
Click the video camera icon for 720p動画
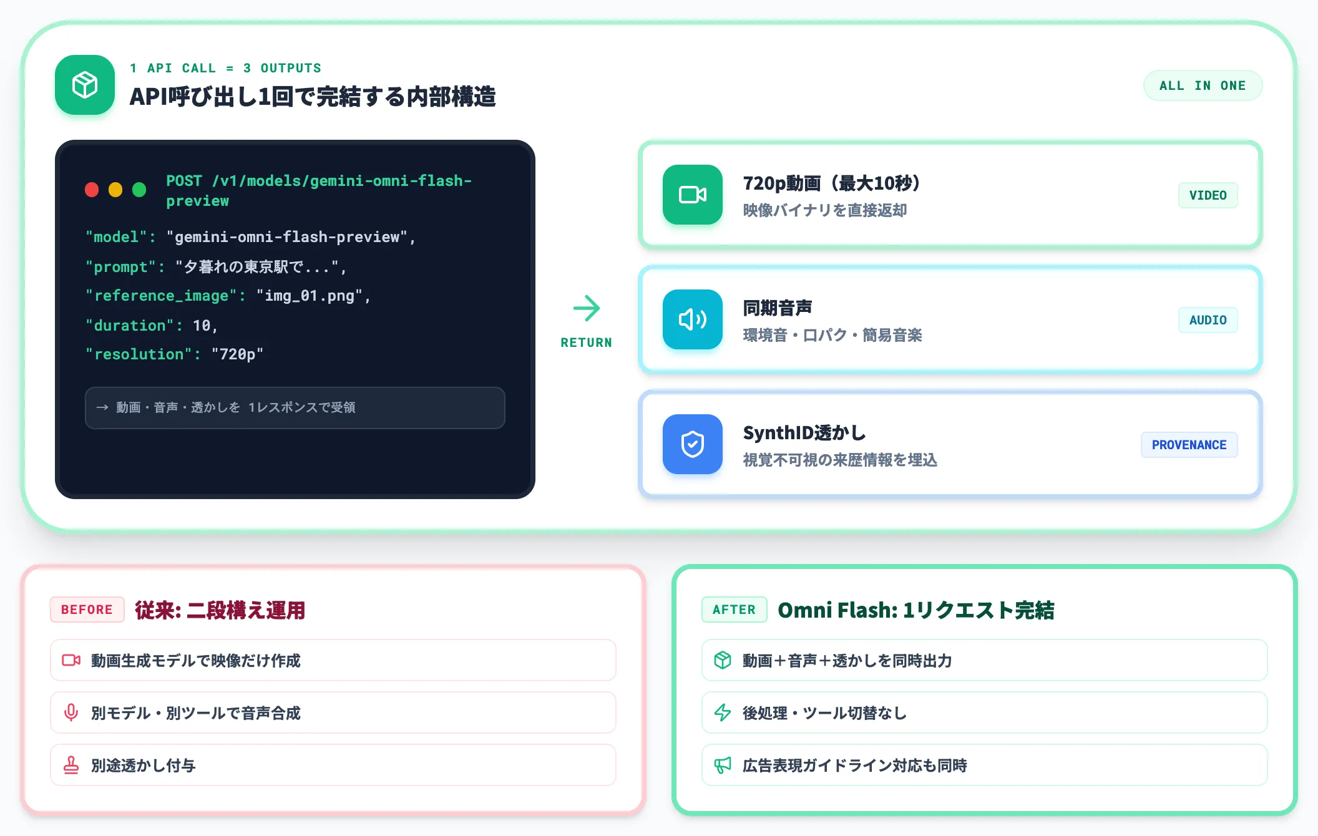[693, 195]
